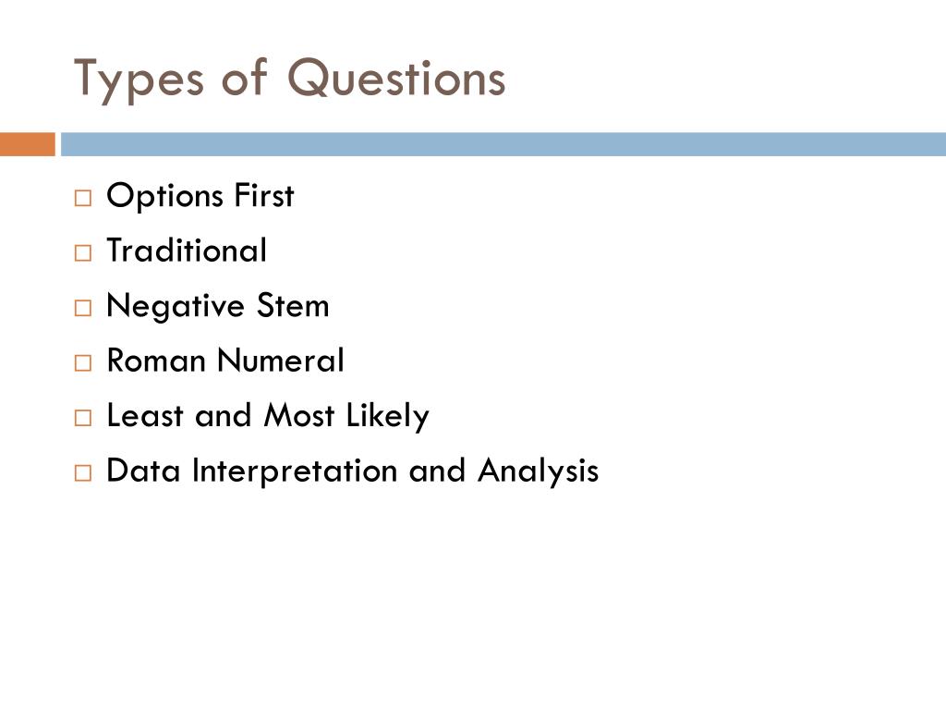
Task: Click the square bullet beside Traditional
Action: point(83,253)
